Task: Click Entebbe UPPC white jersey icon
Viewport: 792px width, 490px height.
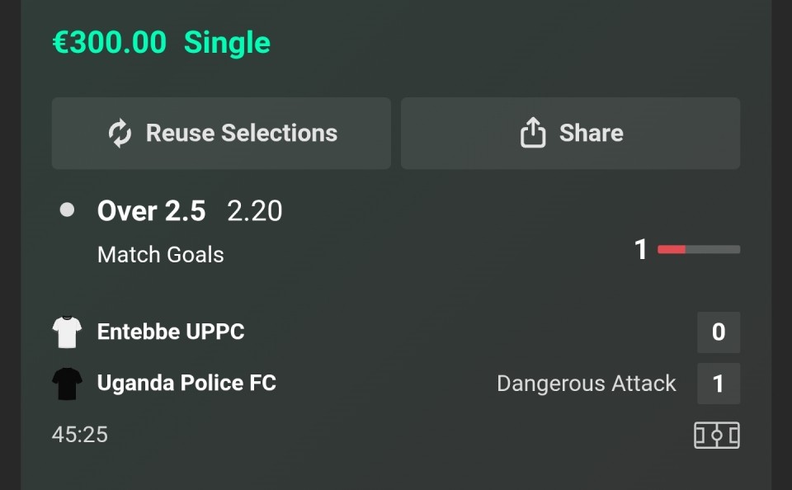Action: point(67,332)
